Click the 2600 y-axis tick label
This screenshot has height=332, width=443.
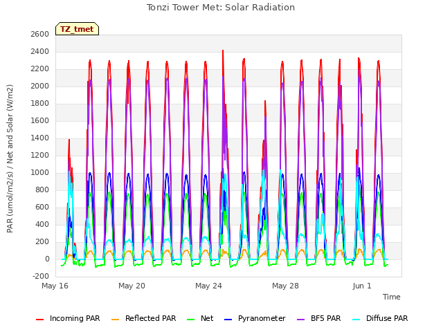click(40, 34)
